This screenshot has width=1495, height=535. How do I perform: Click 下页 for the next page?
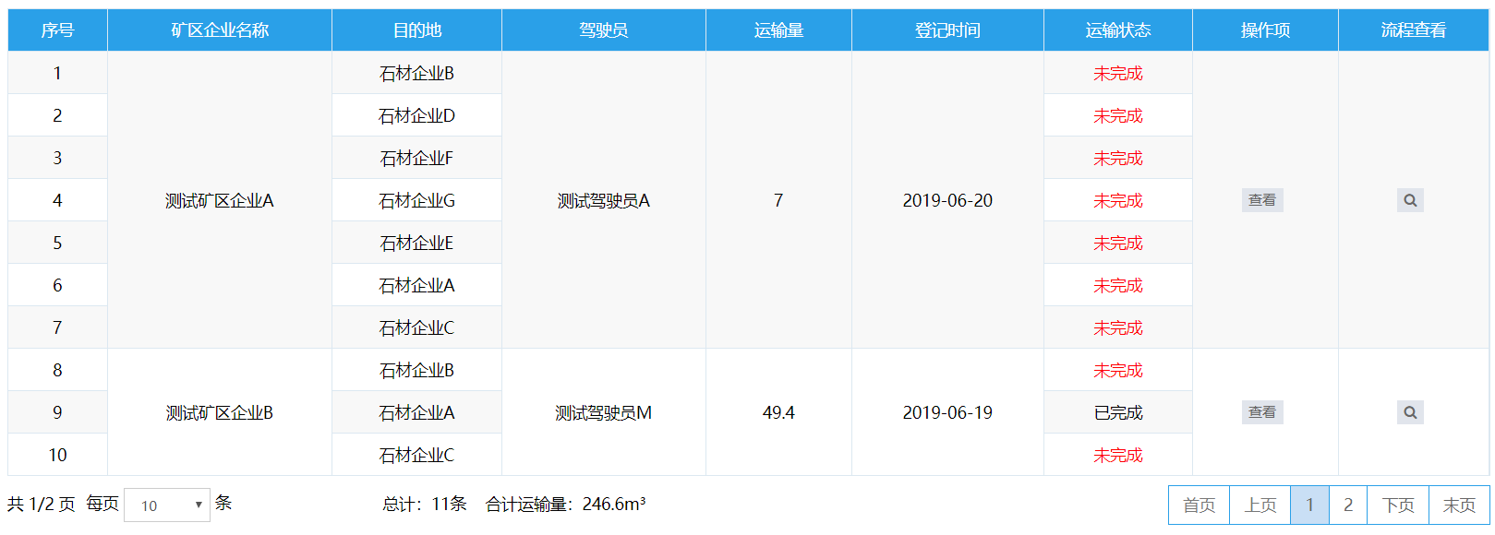[1400, 505]
